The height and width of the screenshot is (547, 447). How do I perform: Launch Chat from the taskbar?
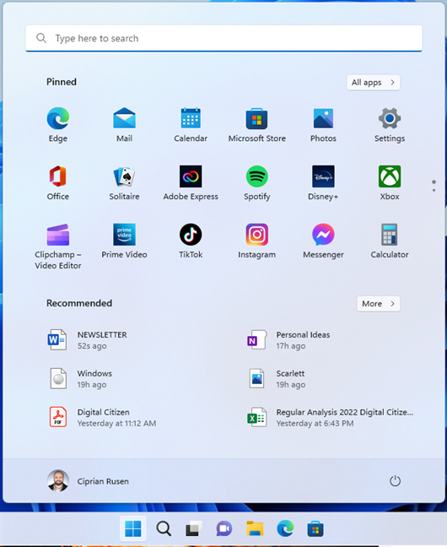coord(223,529)
